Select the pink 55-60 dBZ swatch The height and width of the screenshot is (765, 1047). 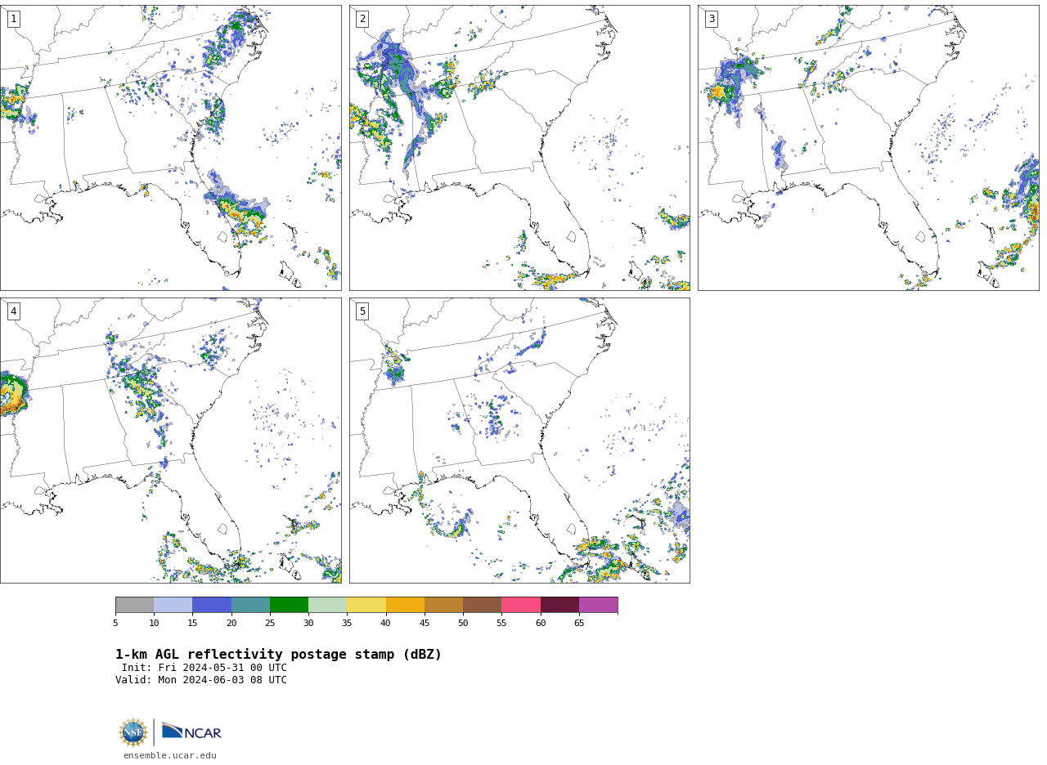click(x=521, y=605)
